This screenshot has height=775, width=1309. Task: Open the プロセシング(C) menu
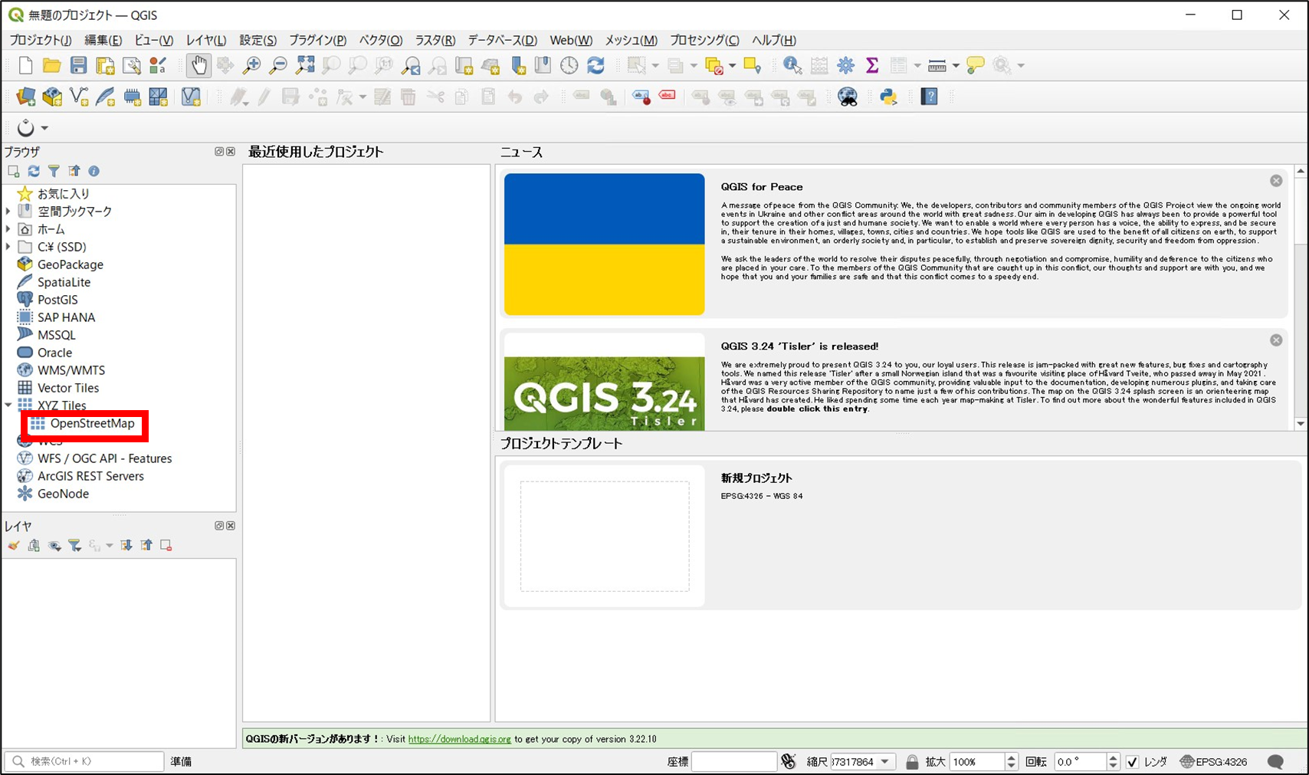pyautogui.click(x=704, y=40)
